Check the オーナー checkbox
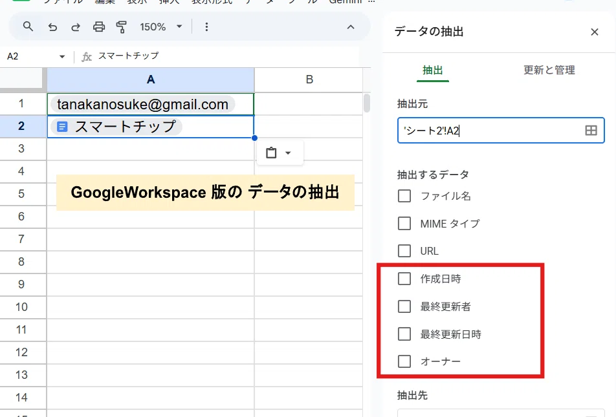Screen dimensions: 616x417 (x=404, y=361)
